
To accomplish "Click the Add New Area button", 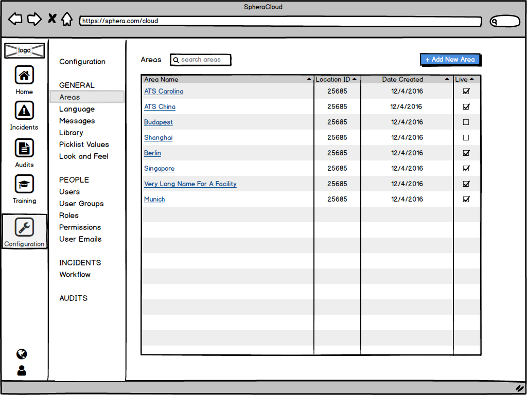I will pos(450,60).
